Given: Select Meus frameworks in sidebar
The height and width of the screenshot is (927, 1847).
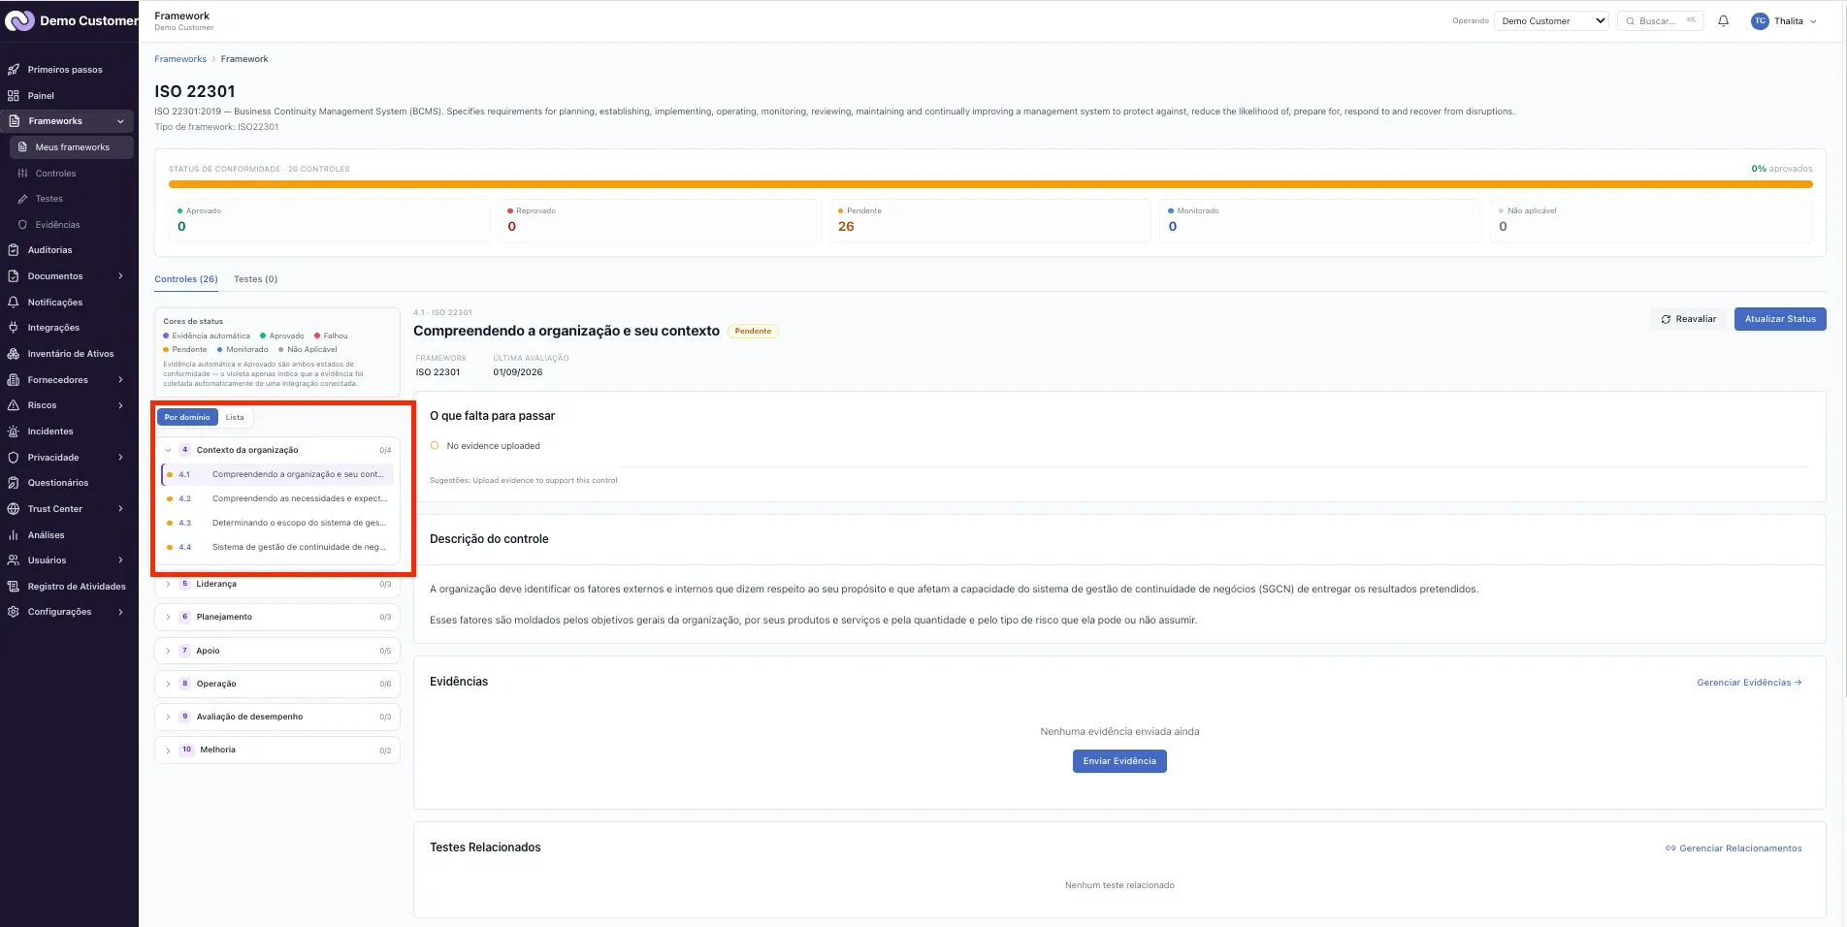Looking at the screenshot, I should click(72, 147).
